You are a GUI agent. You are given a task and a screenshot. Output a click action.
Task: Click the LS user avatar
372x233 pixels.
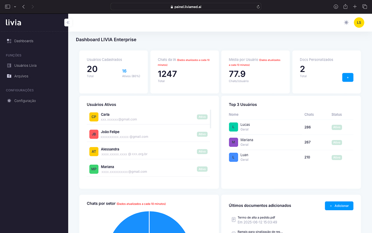[x=359, y=22]
